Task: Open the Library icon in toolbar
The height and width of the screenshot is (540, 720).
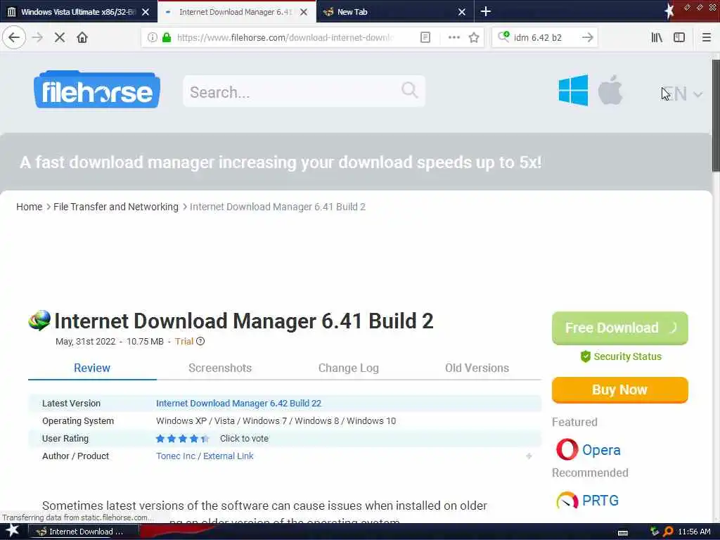Action: tap(657, 37)
